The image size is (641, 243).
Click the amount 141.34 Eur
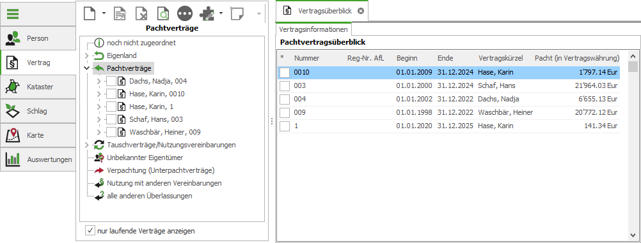click(x=601, y=126)
